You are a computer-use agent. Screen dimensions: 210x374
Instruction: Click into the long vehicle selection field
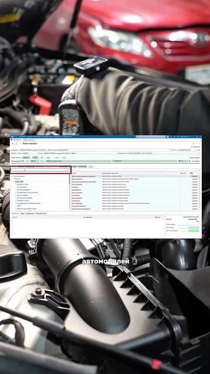pos(97,150)
